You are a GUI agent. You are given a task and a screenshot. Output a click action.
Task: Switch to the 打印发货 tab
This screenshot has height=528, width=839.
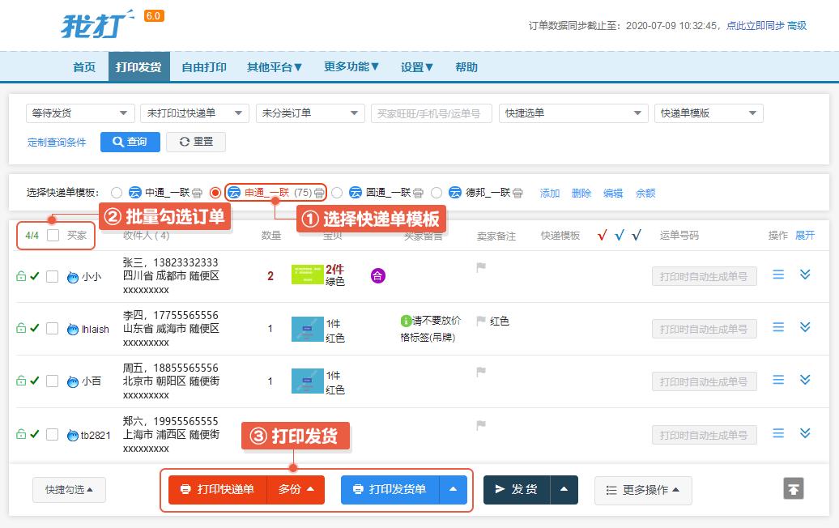[138, 66]
